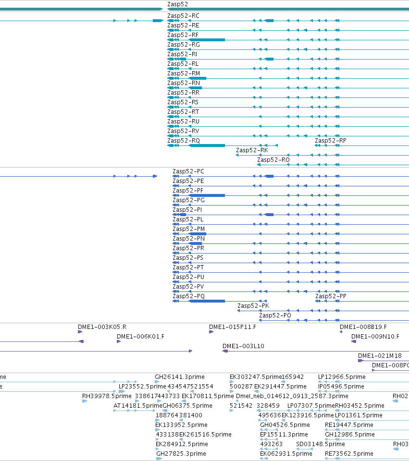Select the Zasp52-RP transcript label
The width and height of the screenshot is (409, 461).
point(331,141)
